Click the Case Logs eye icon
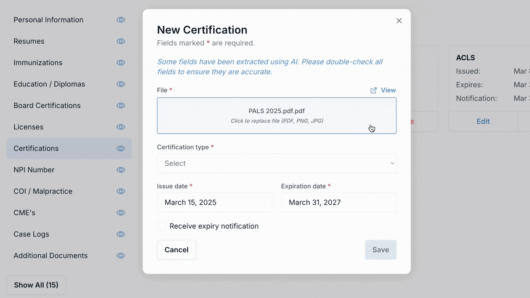530x298 pixels. tap(121, 234)
